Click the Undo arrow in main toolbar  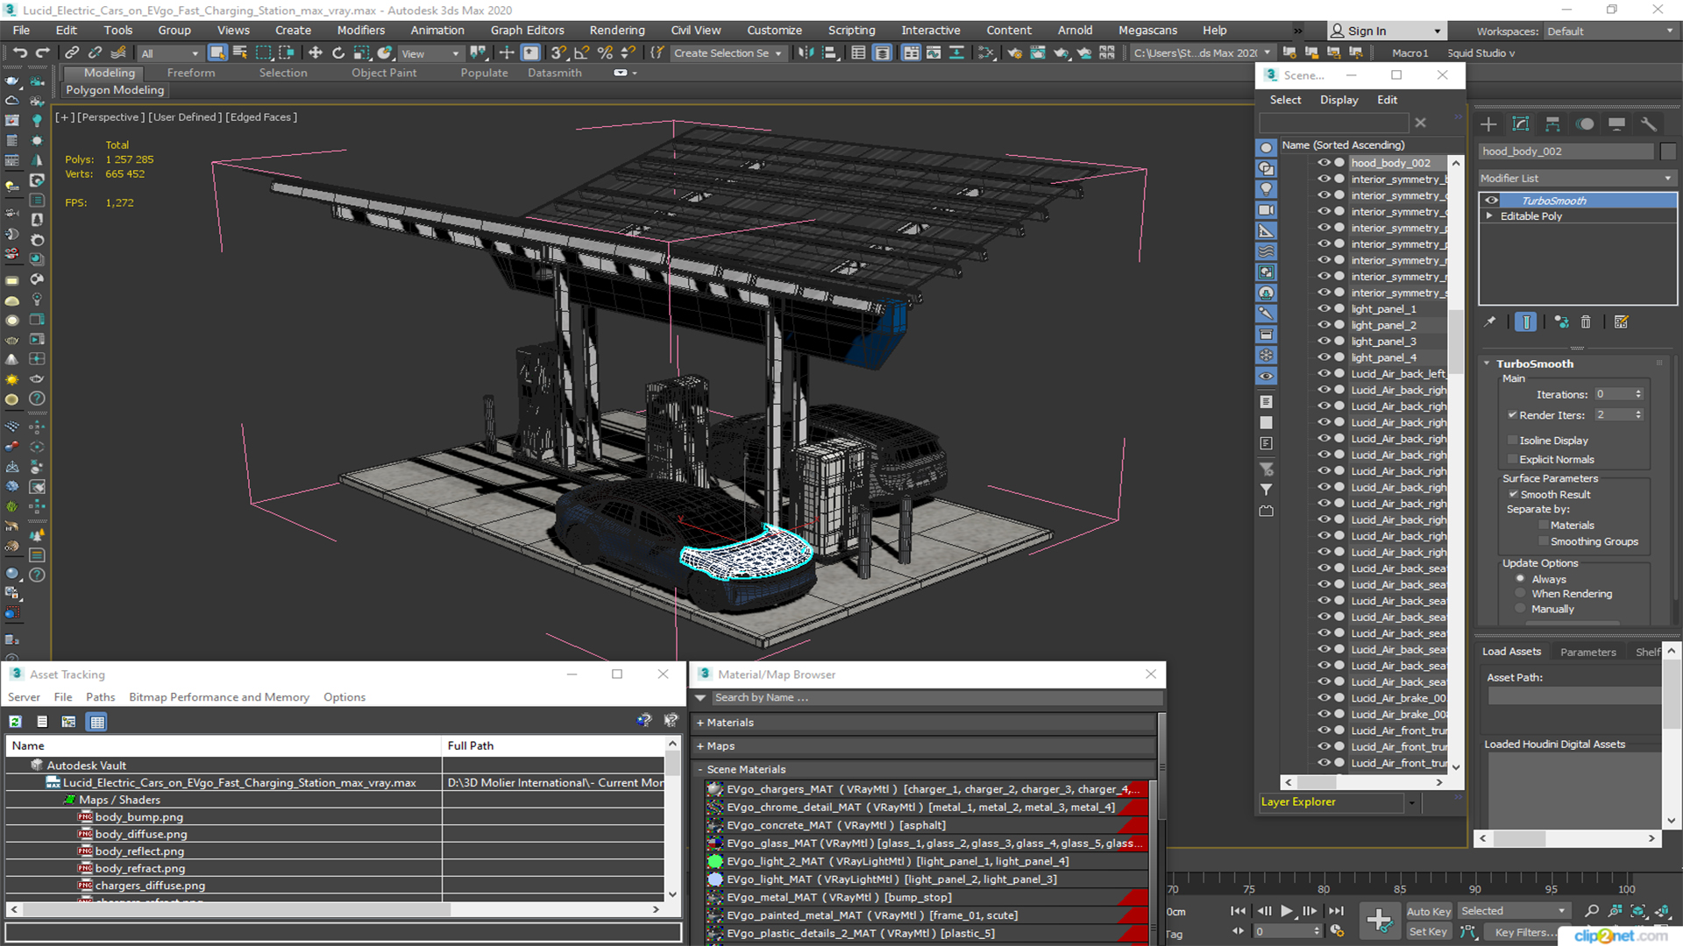(x=19, y=53)
